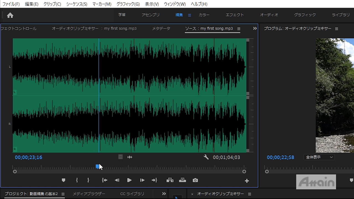This screenshot has width=354, height=199.
Task: Click the blue playhead on the Source time ruler
Action: click(x=97, y=166)
